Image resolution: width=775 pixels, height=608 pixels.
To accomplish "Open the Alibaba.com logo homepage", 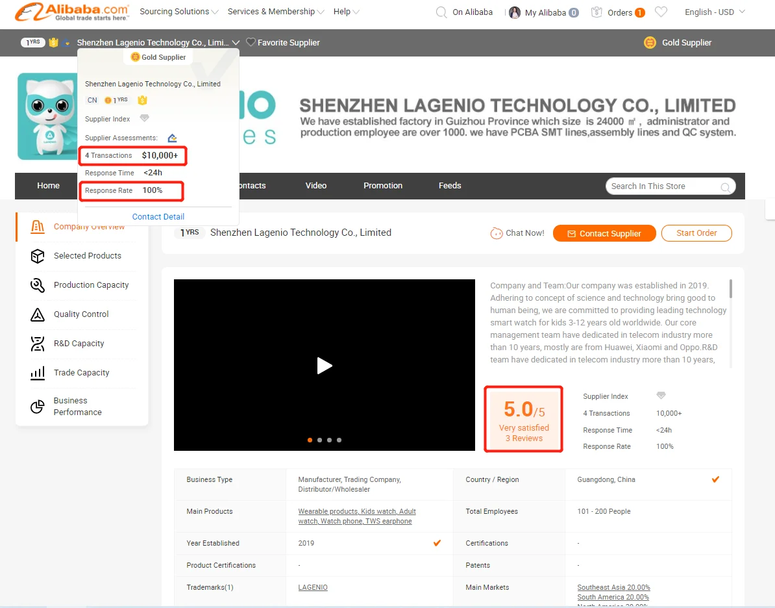I will pyautogui.click(x=72, y=12).
